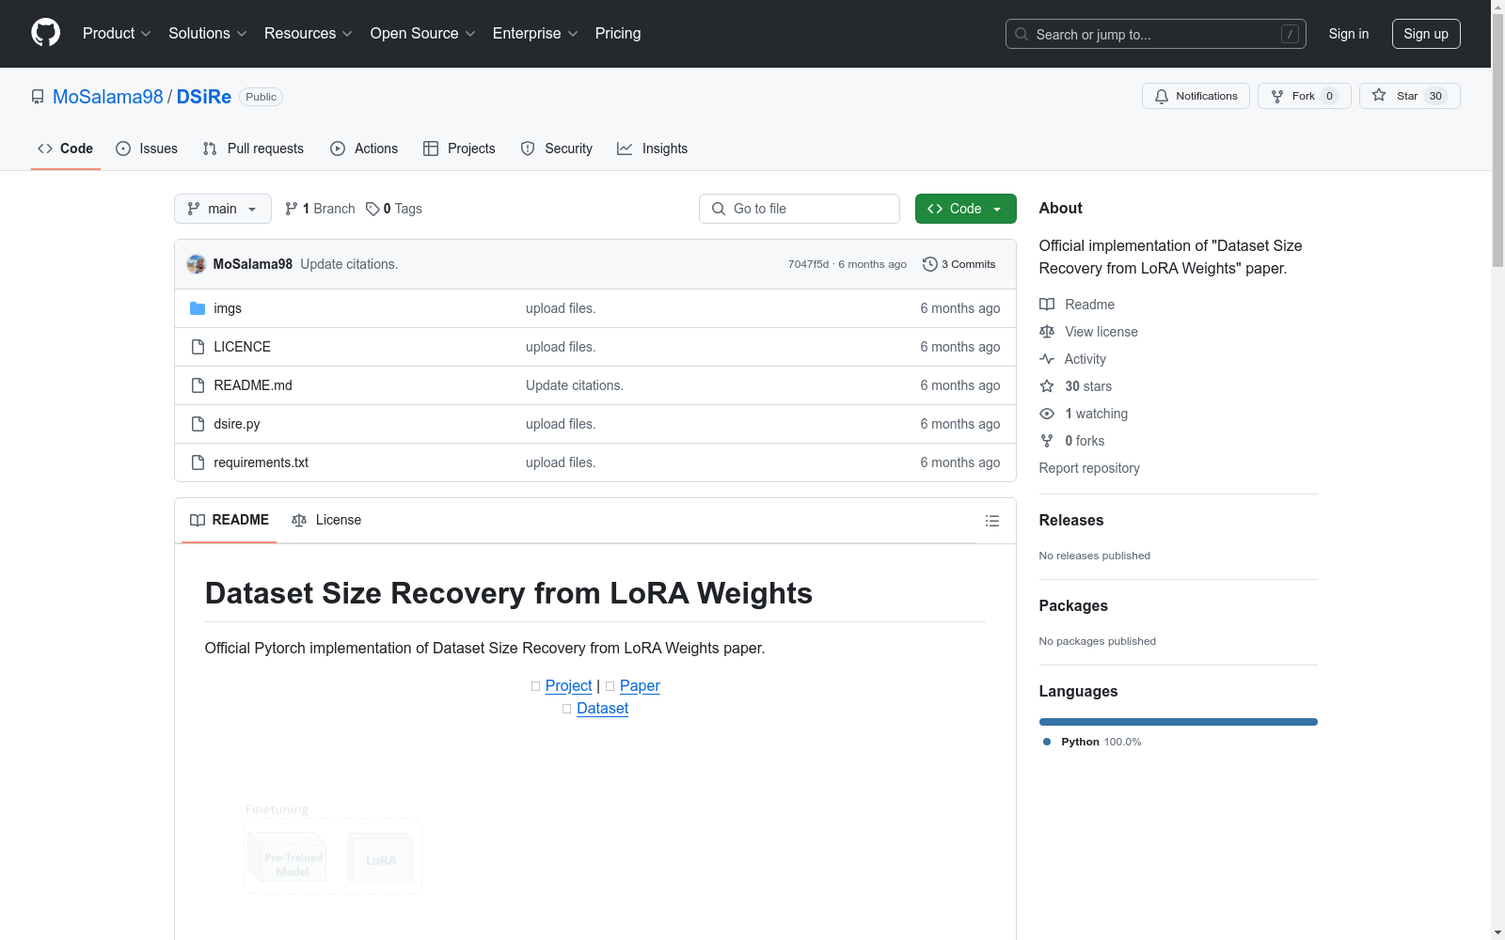
Task: Expand the Product menu
Action: (117, 33)
